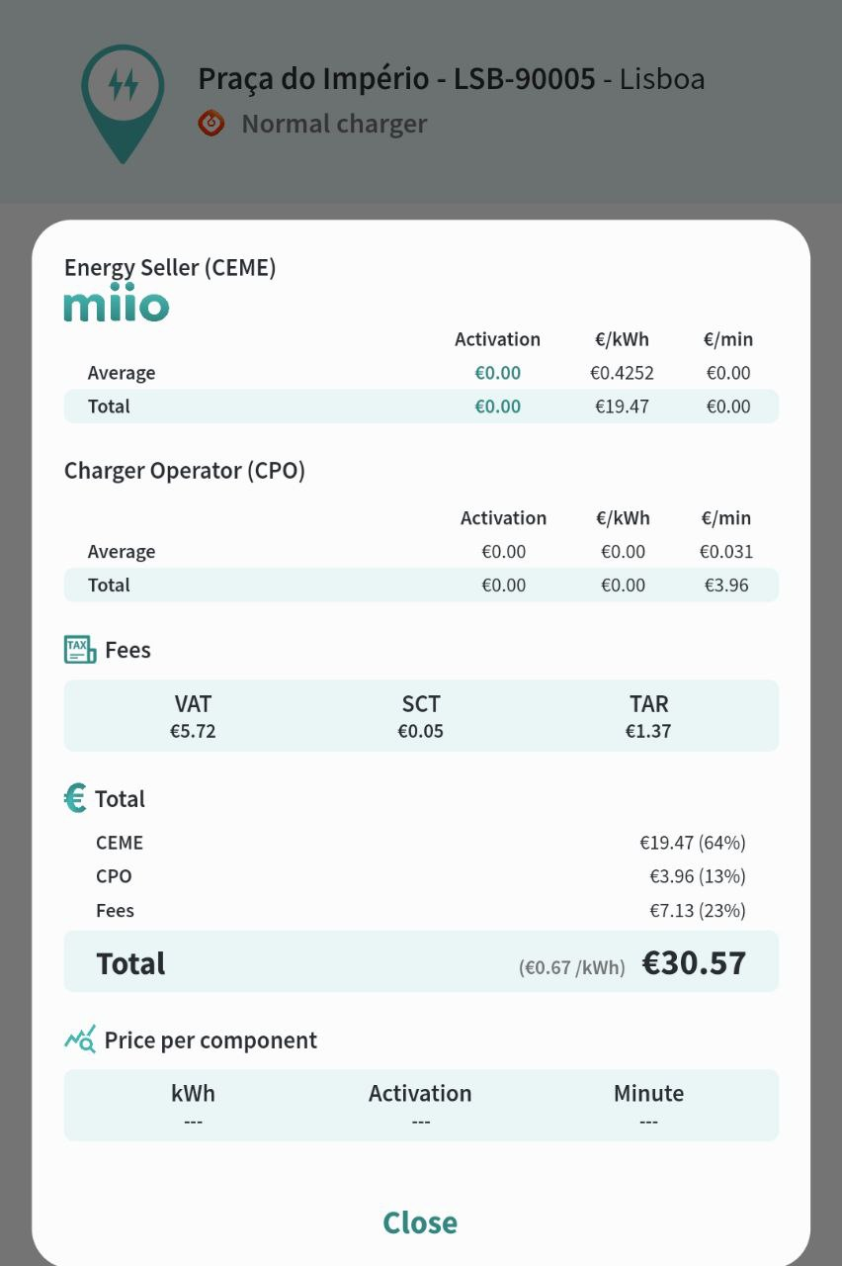Select the Minute price component
The height and width of the screenshot is (1266, 842).
[x=648, y=1106]
